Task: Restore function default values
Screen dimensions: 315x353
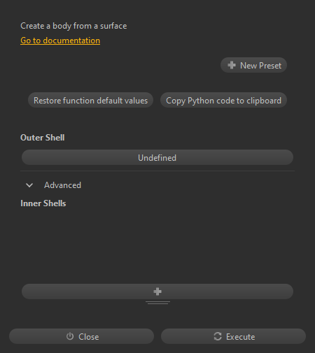Action: click(90, 100)
